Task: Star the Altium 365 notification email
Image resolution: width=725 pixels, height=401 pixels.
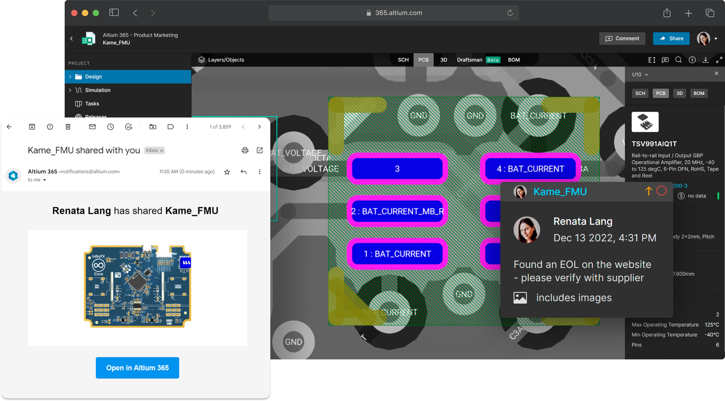Action: 227,172
